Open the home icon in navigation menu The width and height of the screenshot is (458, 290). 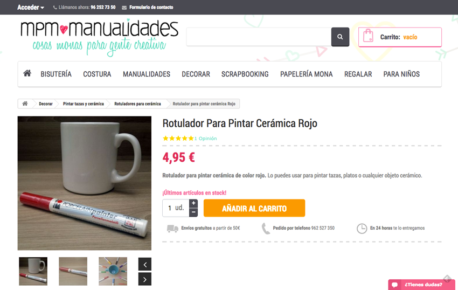coord(27,73)
